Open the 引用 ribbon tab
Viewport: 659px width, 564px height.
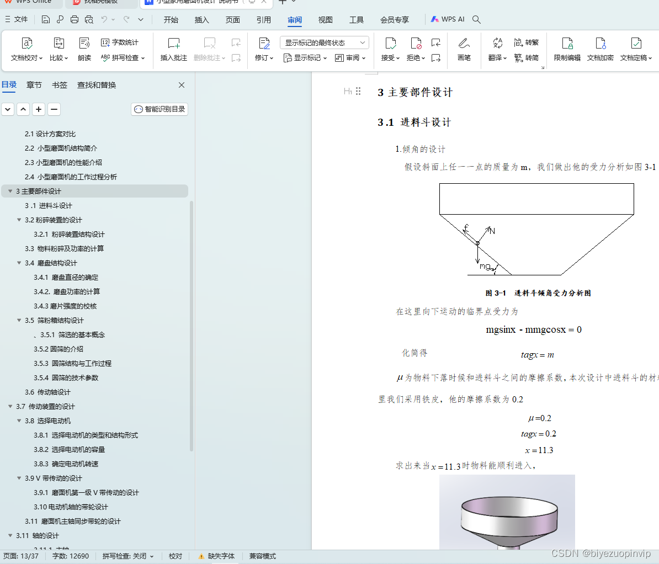point(264,20)
